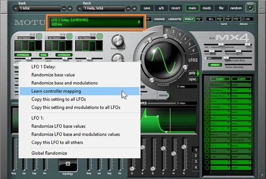Toggle the LFO sync switch

(193, 79)
